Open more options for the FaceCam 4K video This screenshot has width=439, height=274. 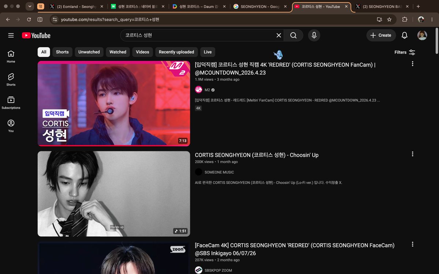coord(413,244)
